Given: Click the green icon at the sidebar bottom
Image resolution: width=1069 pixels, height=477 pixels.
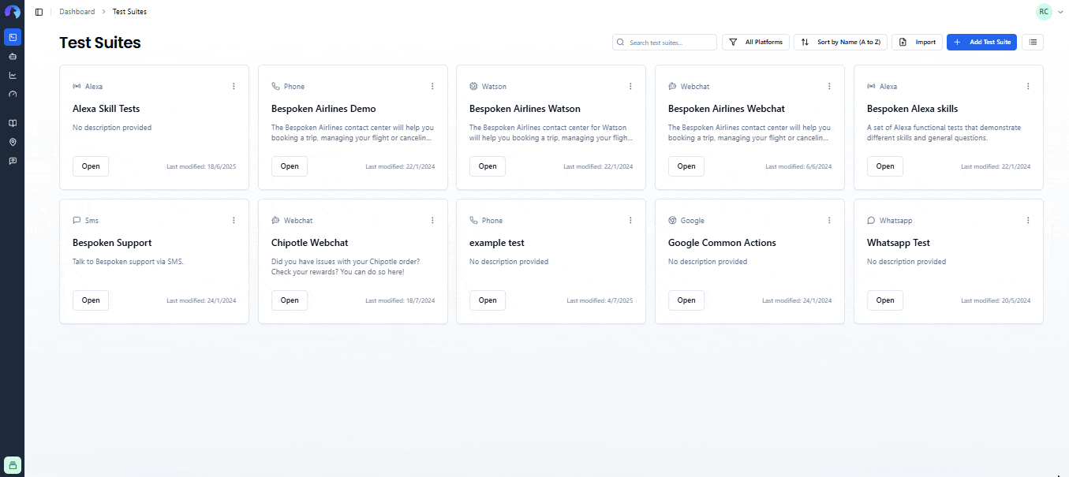Looking at the screenshot, I should point(13,464).
